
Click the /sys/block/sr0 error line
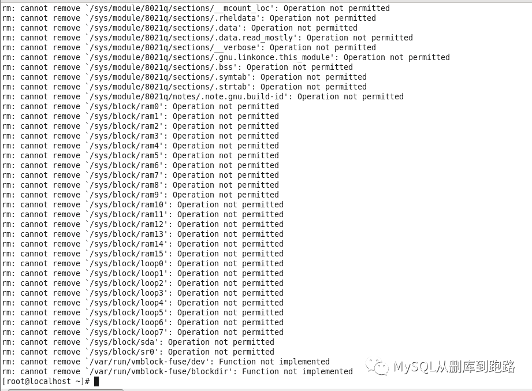click(x=138, y=352)
